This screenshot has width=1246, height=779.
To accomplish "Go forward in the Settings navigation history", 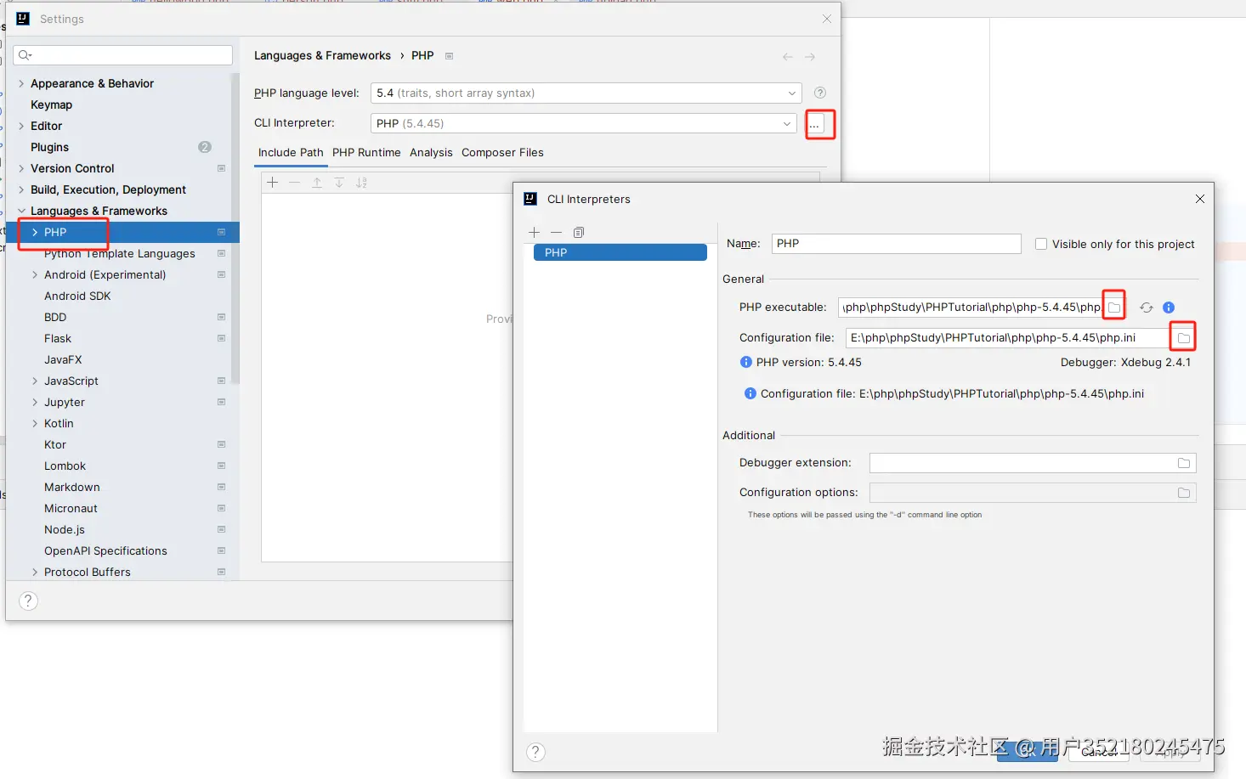I will click(x=810, y=57).
